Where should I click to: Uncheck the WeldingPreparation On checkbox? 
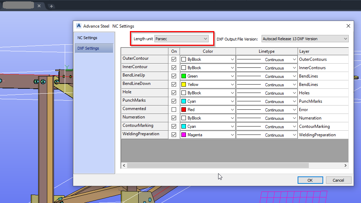[174, 135]
